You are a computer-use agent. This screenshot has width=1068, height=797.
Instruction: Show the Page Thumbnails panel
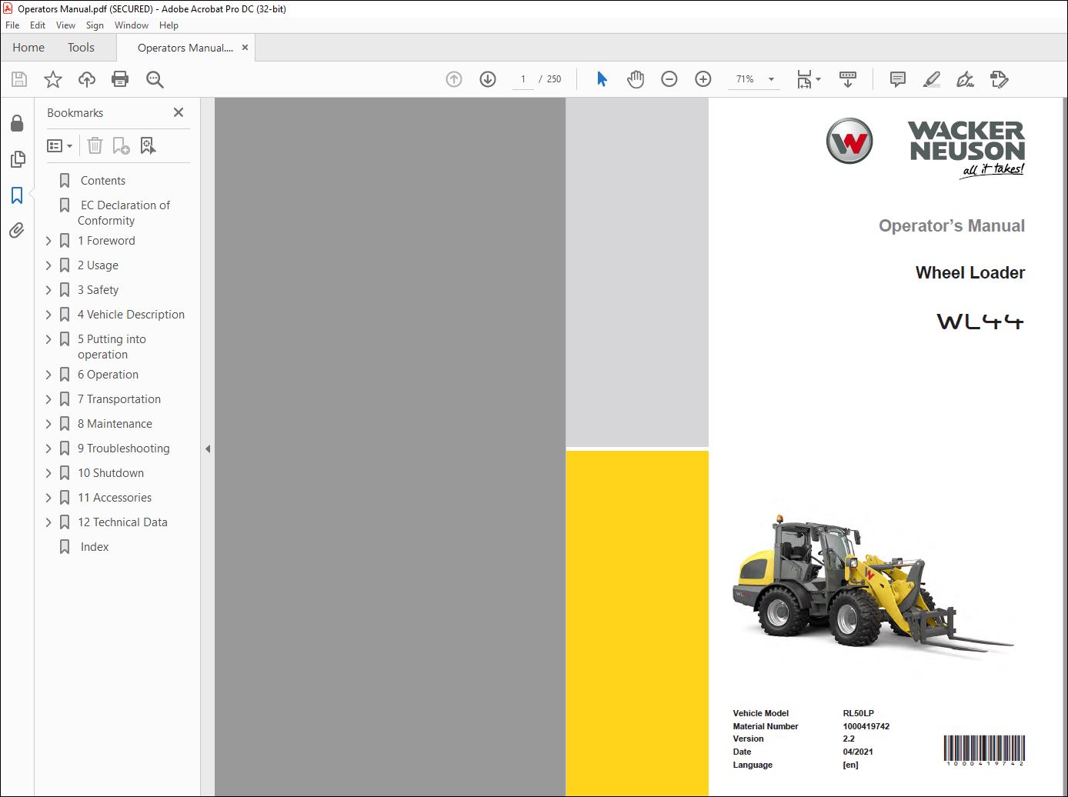point(17,159)
